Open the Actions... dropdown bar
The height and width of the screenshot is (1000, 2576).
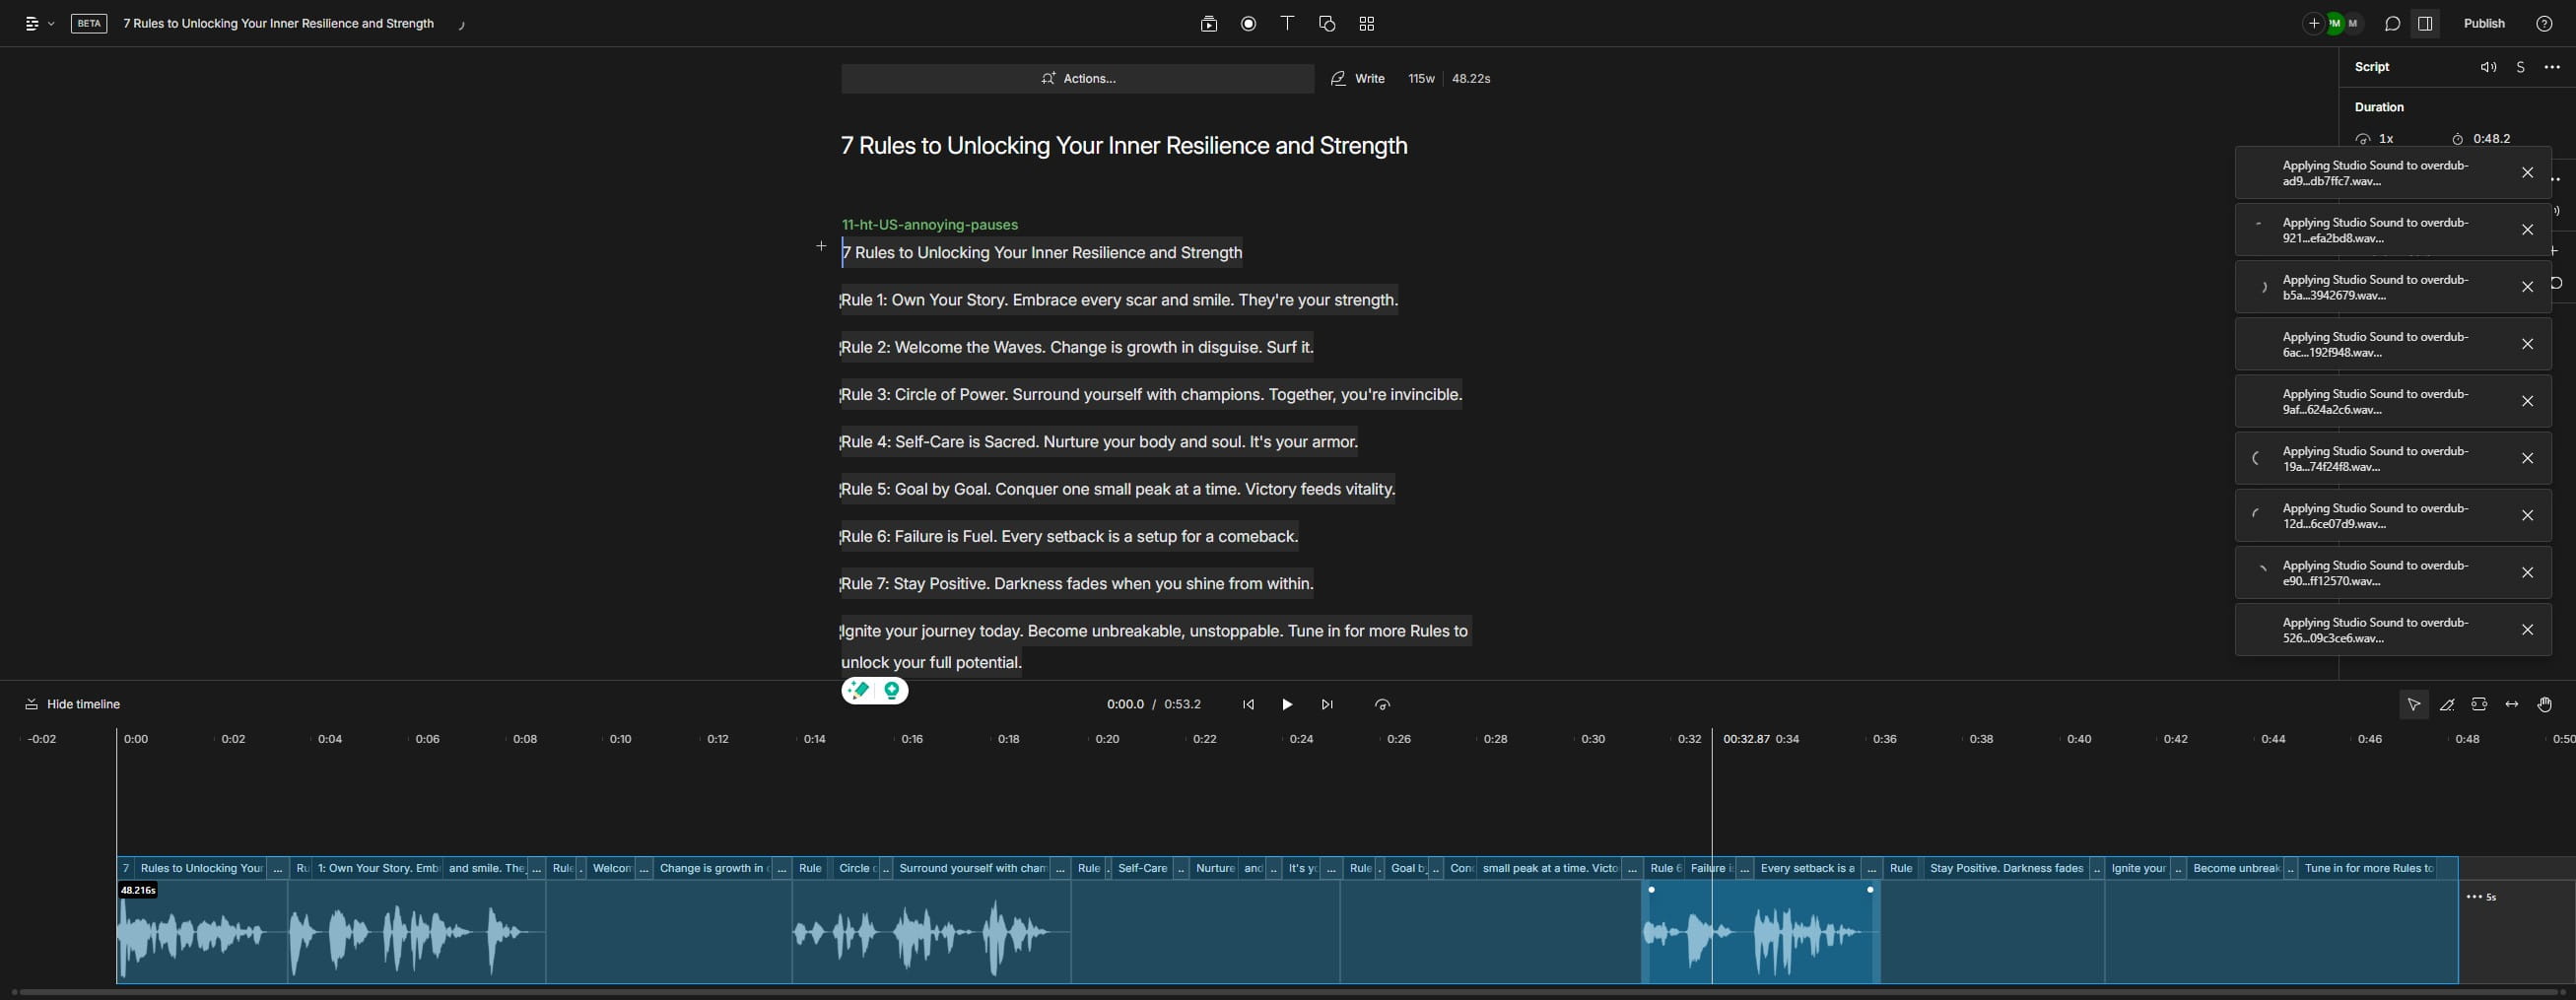click(1077, 78)
